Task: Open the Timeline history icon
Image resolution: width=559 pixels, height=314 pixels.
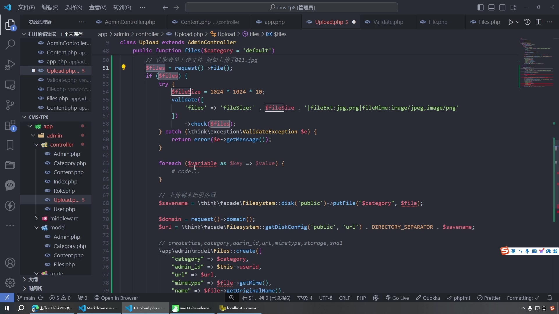Action: (528, 22)
